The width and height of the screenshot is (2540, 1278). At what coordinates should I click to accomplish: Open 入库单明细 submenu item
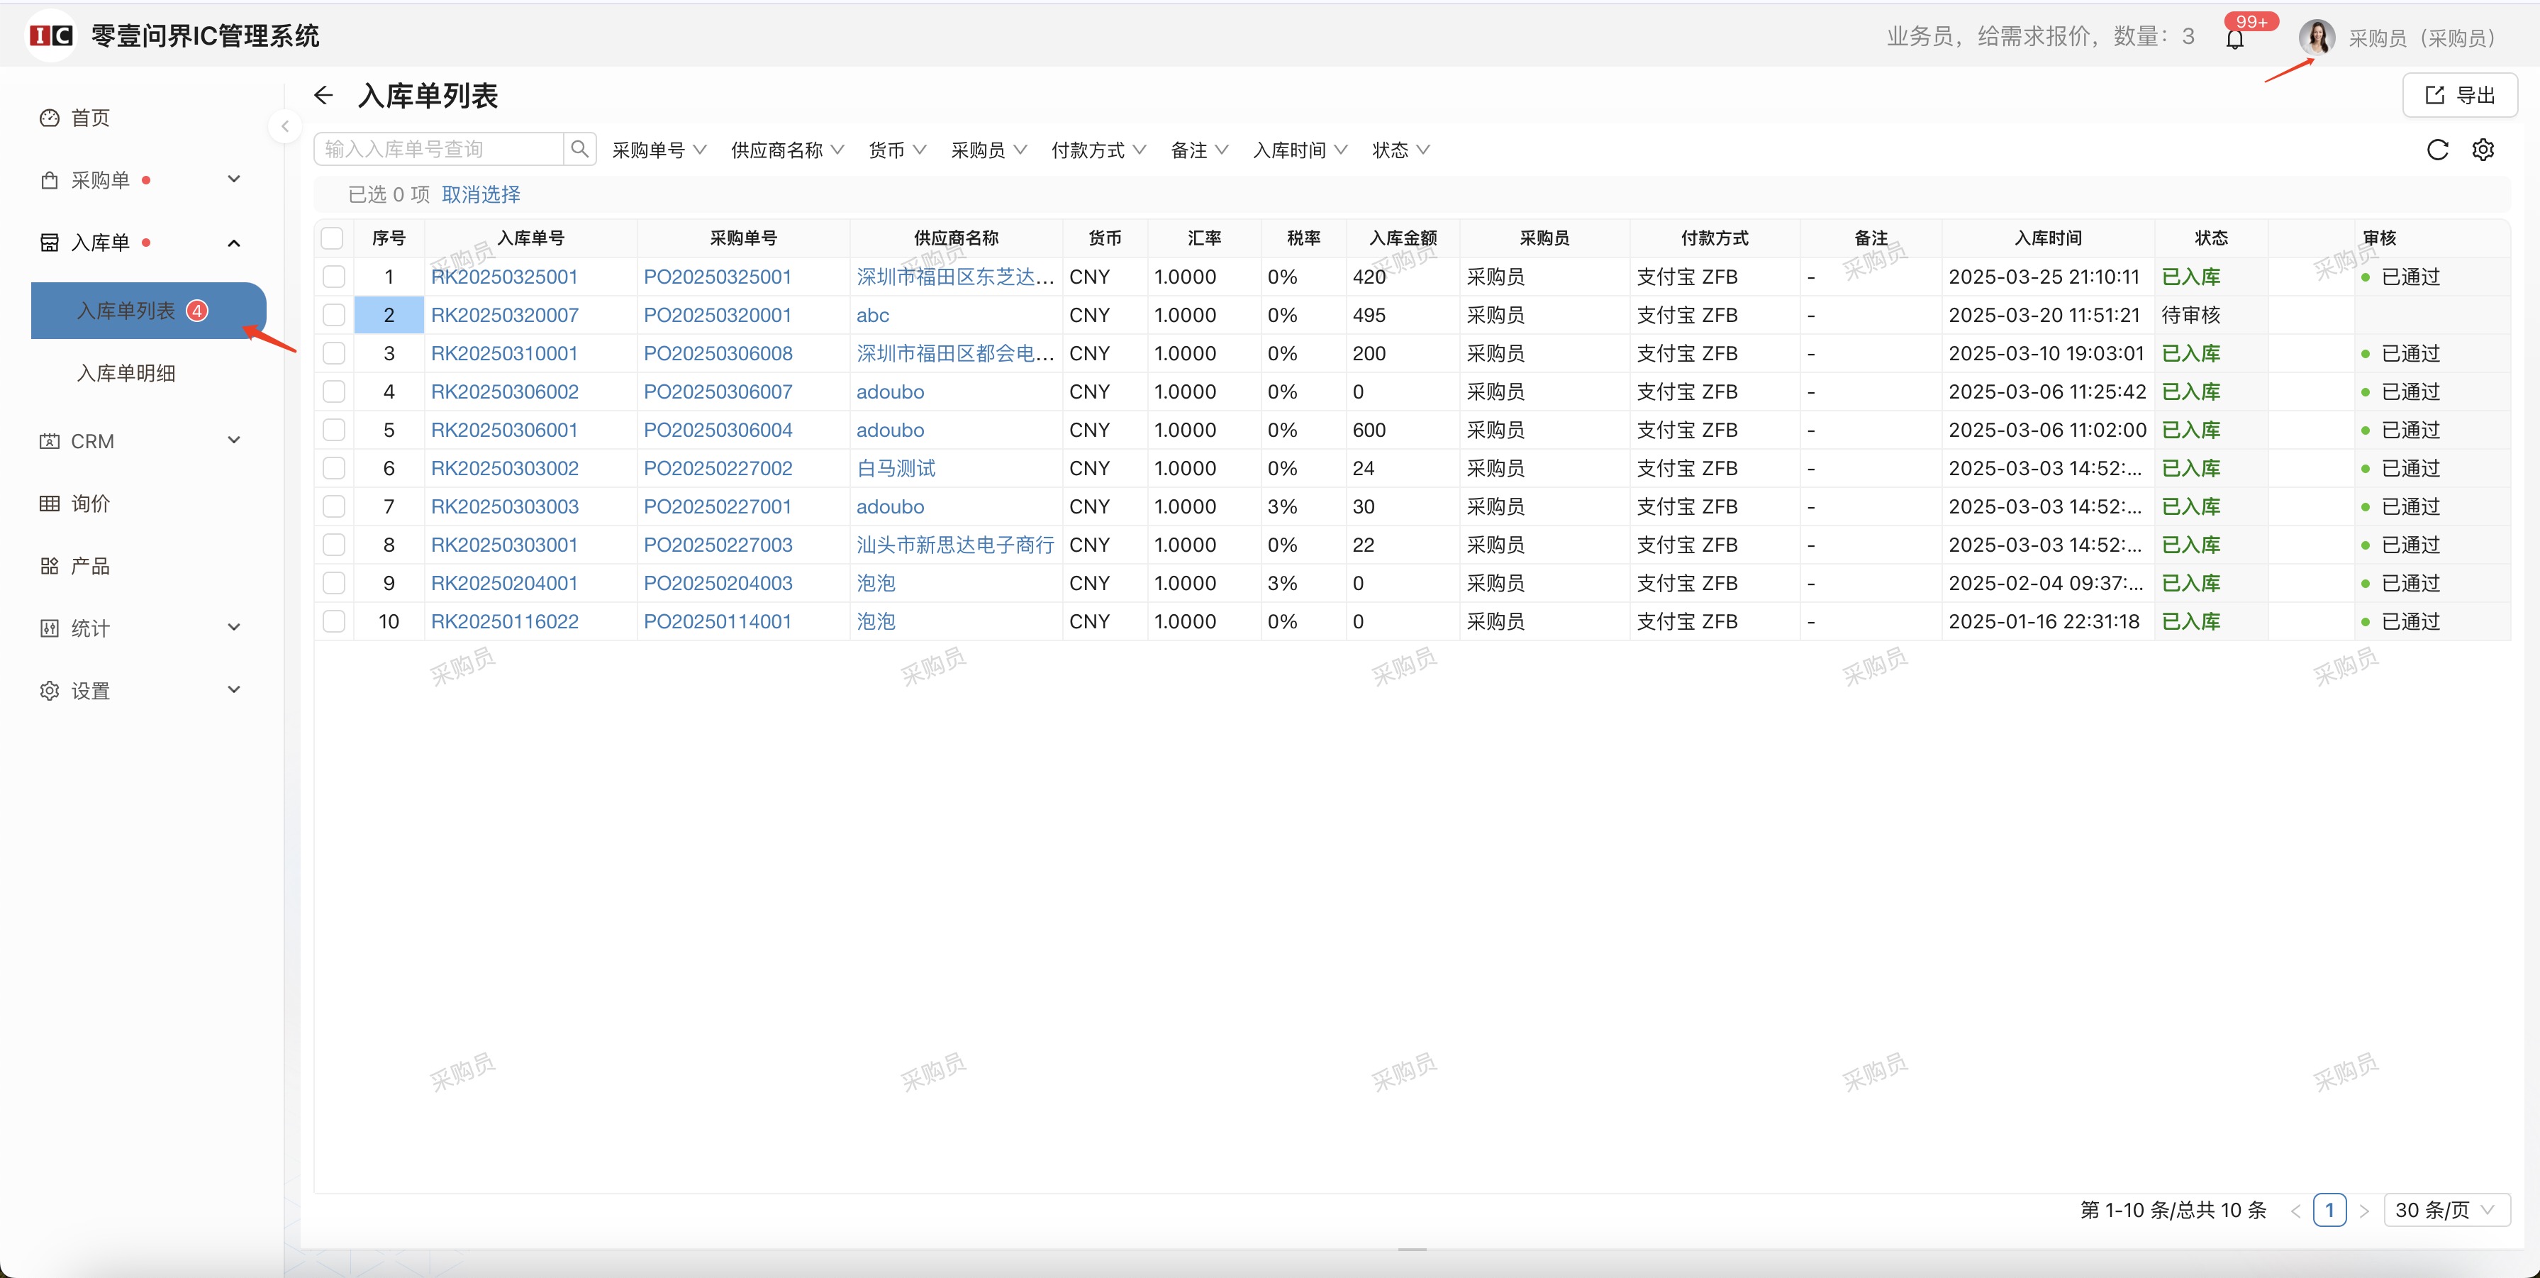126,374
